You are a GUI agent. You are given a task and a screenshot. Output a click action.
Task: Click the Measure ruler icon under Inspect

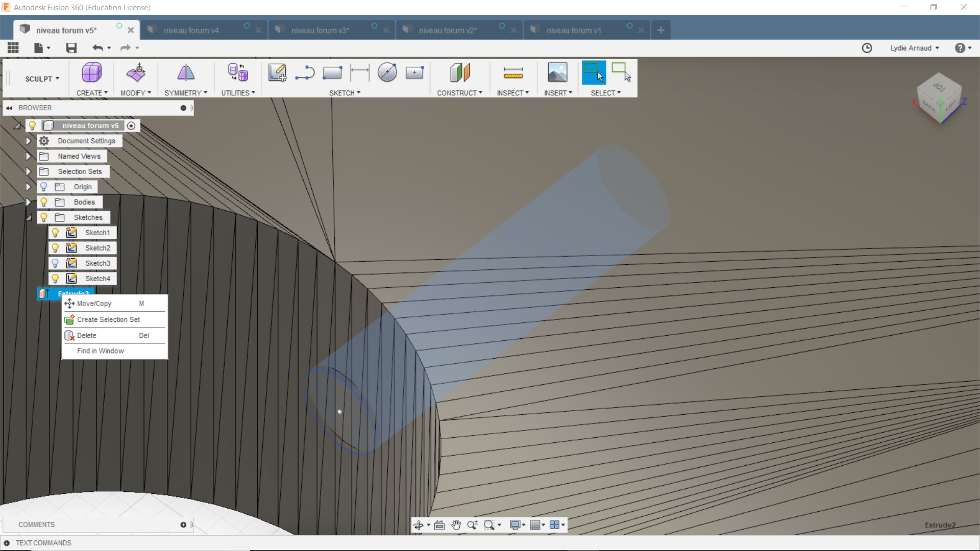tap(513, 73)
